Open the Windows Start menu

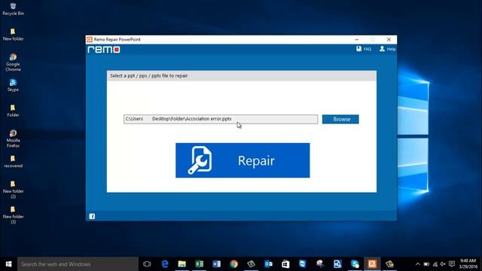click(x=8, y=264)
